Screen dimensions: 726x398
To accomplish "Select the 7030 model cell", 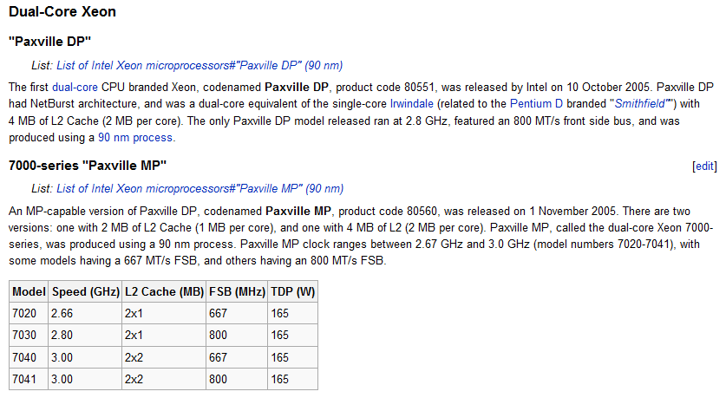I will coord(29,335).
